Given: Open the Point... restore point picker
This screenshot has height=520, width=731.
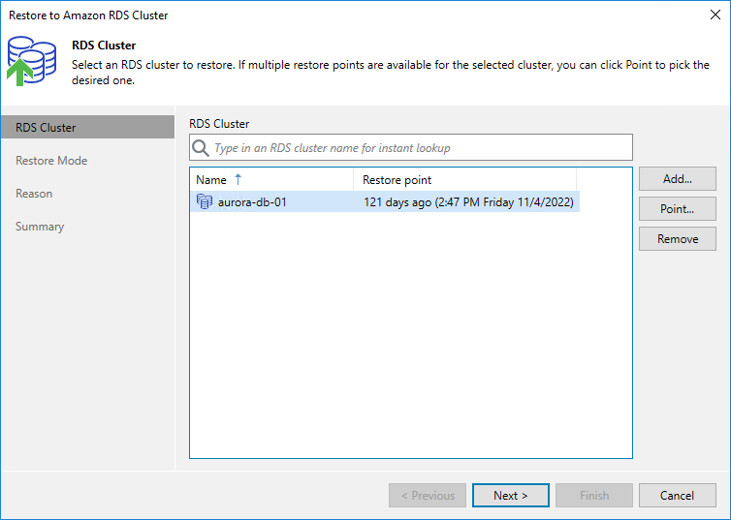Looking at the screenshot, I should pyautogui.click(x=677, y=209).
